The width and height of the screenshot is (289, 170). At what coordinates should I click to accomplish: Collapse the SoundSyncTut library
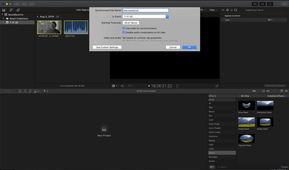click(2, 15)
